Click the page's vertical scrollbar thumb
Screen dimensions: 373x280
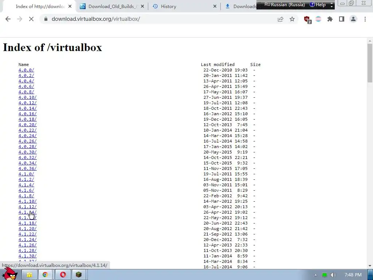pos(370,63)
